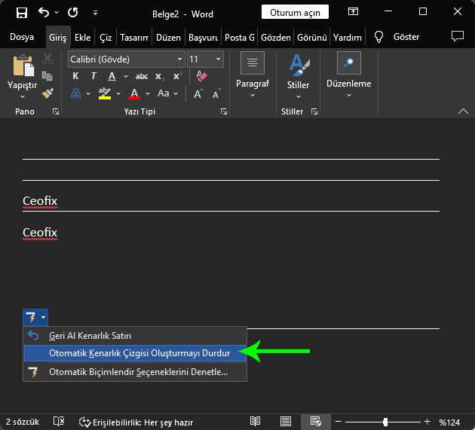Screen dimensions: 475x430
Task: Open the Yardım ribbon tab
Action: tap(348, 38)
